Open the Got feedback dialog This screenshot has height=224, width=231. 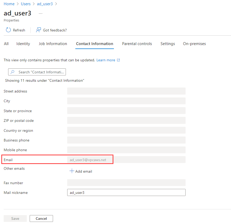[x=39, y=30]
